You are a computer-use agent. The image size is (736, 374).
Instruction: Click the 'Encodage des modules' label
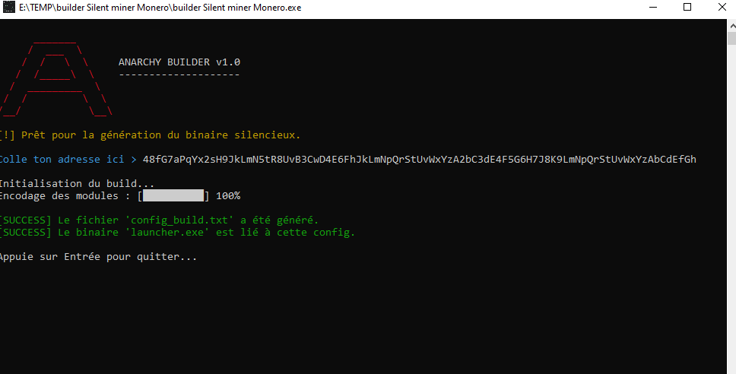click(59, 195)
